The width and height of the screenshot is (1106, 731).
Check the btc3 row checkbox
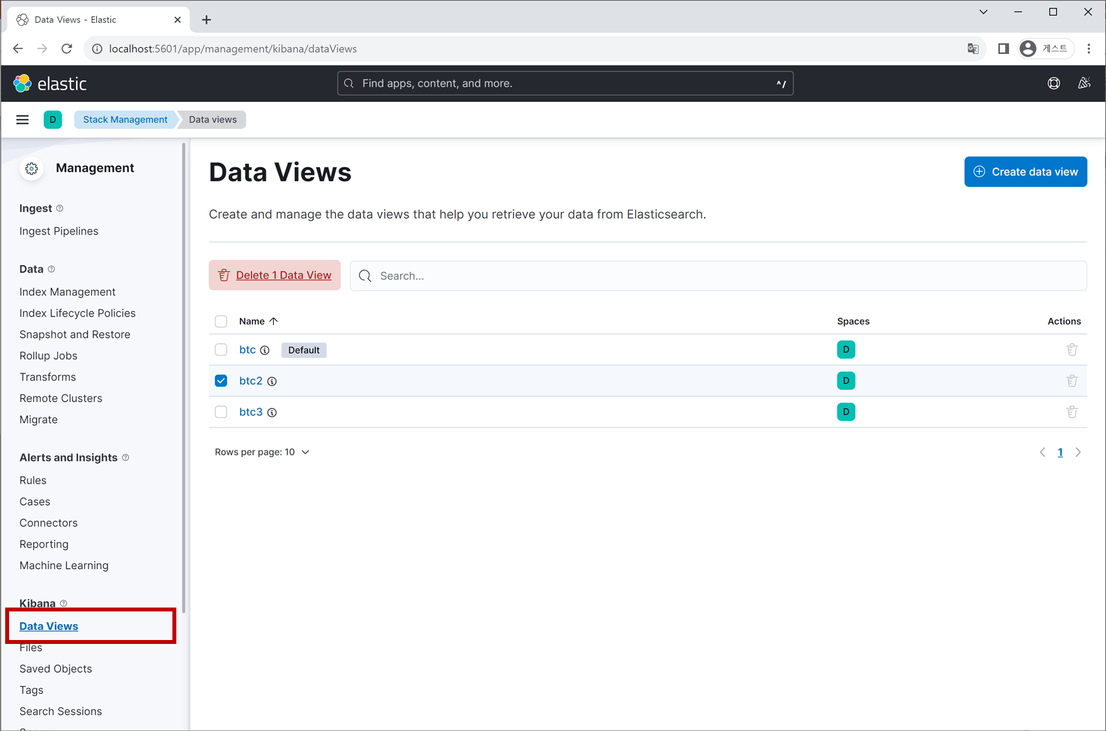(221, 412)
